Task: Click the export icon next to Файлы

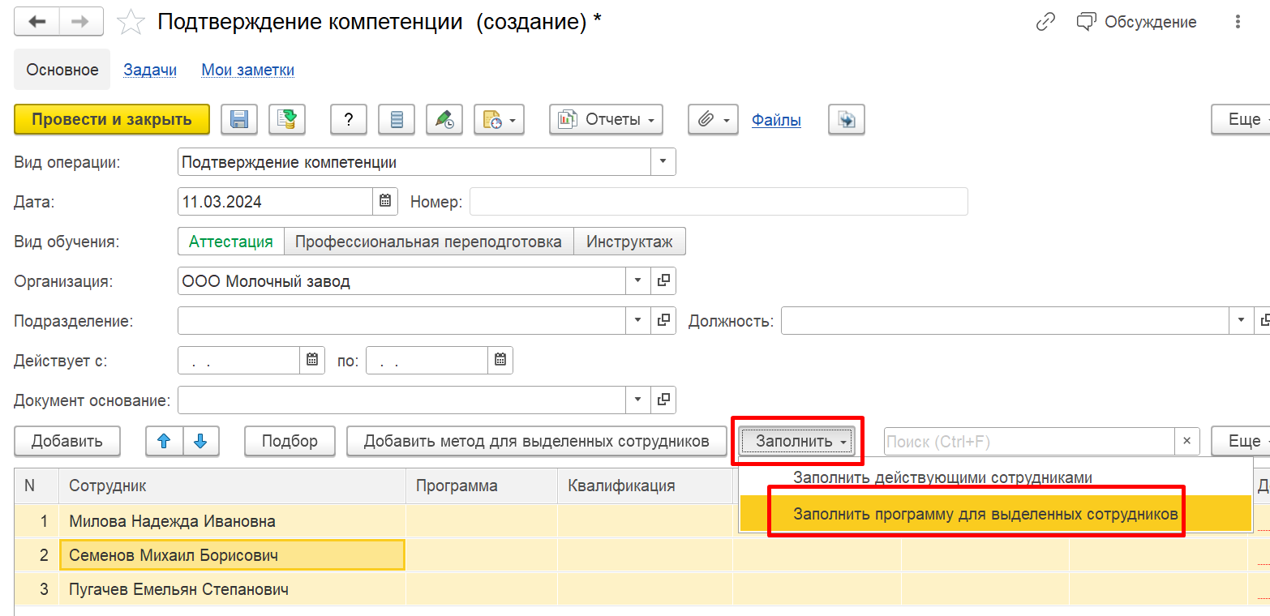Action: pyautogui.click(x=847, y=120)
